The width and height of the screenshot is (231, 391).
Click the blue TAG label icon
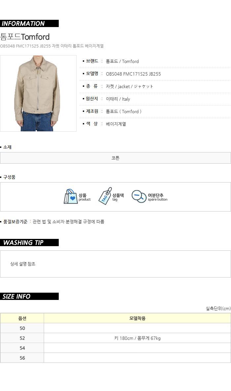(x=105, y=196)
